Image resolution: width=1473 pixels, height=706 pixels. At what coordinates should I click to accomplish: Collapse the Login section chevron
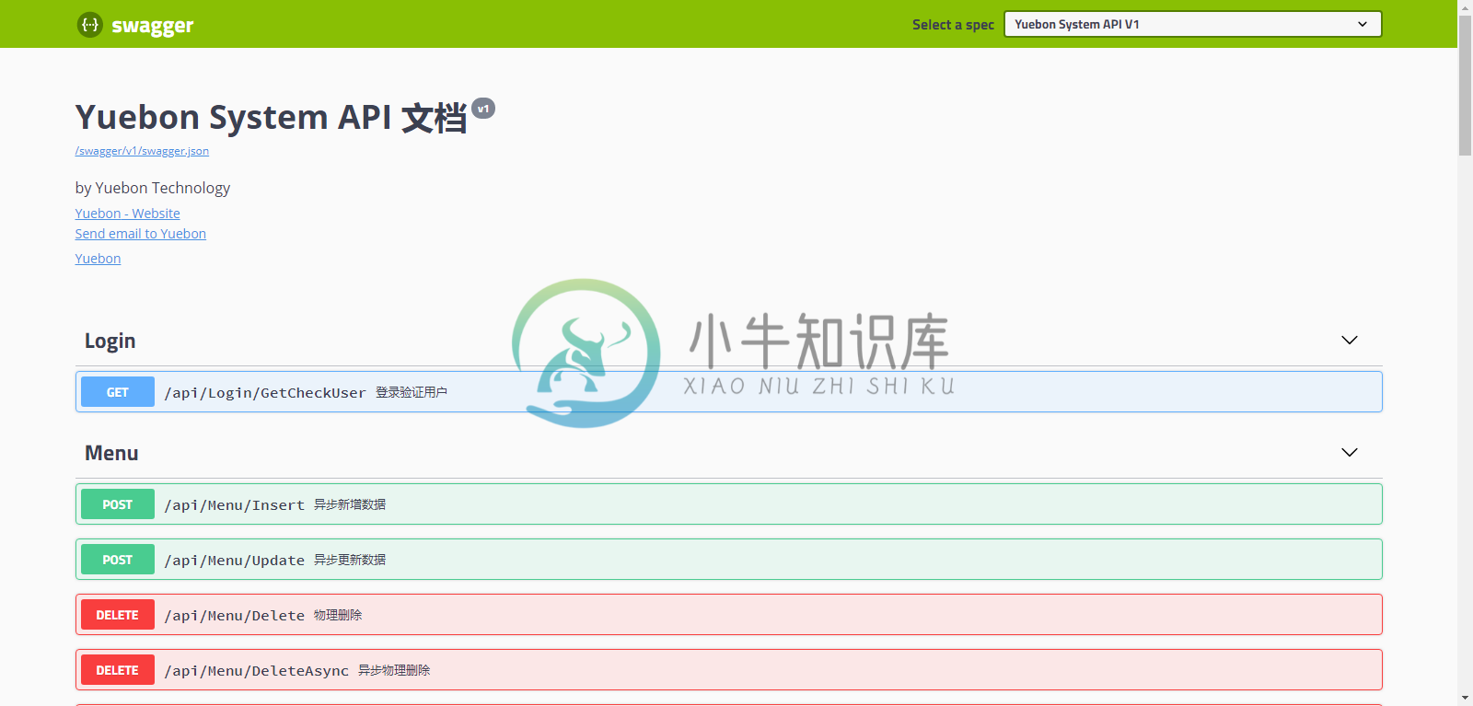1350,341
